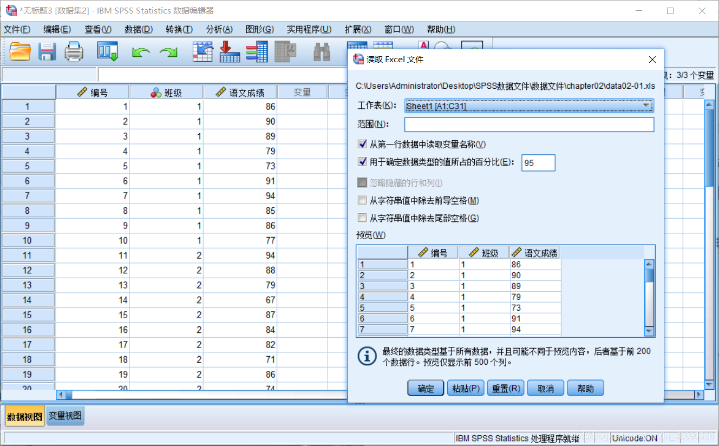Image resolution: width=719 pixels, height=446 pixels.
Task: Click the 帮助 button in dialog
Action: 585,388
